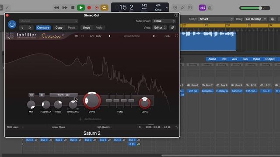Image resolution: width=280 pixels, height=157 pixels.
Task: Toggle the purple count-in 1234 button
Action: 202,8
